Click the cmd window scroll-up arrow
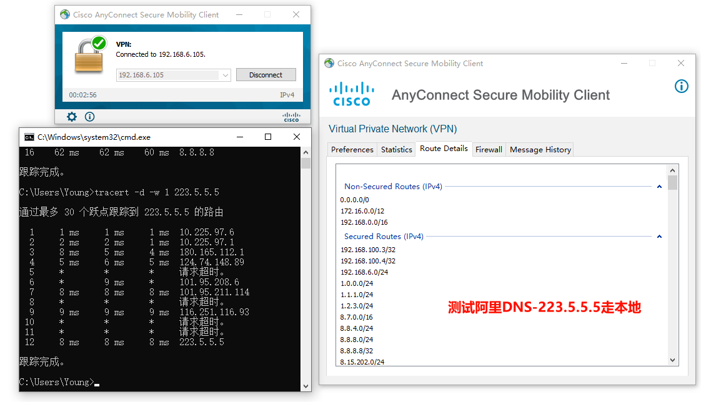This screenshot has height=402, width=701. click(306, 152)
